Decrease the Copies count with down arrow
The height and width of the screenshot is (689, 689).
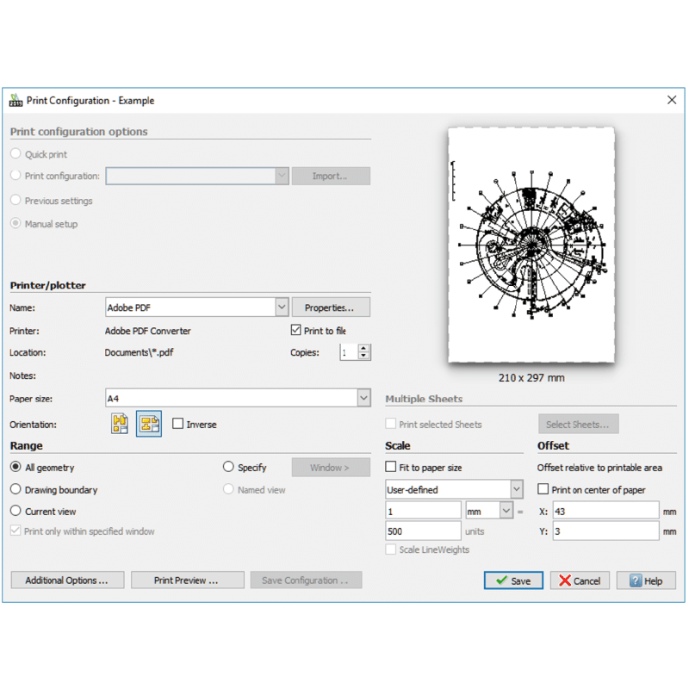pyautogui.click(x=364, y=356)
